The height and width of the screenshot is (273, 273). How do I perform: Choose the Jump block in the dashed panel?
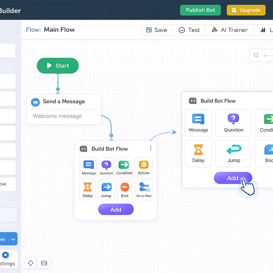[x=234, y=154]
